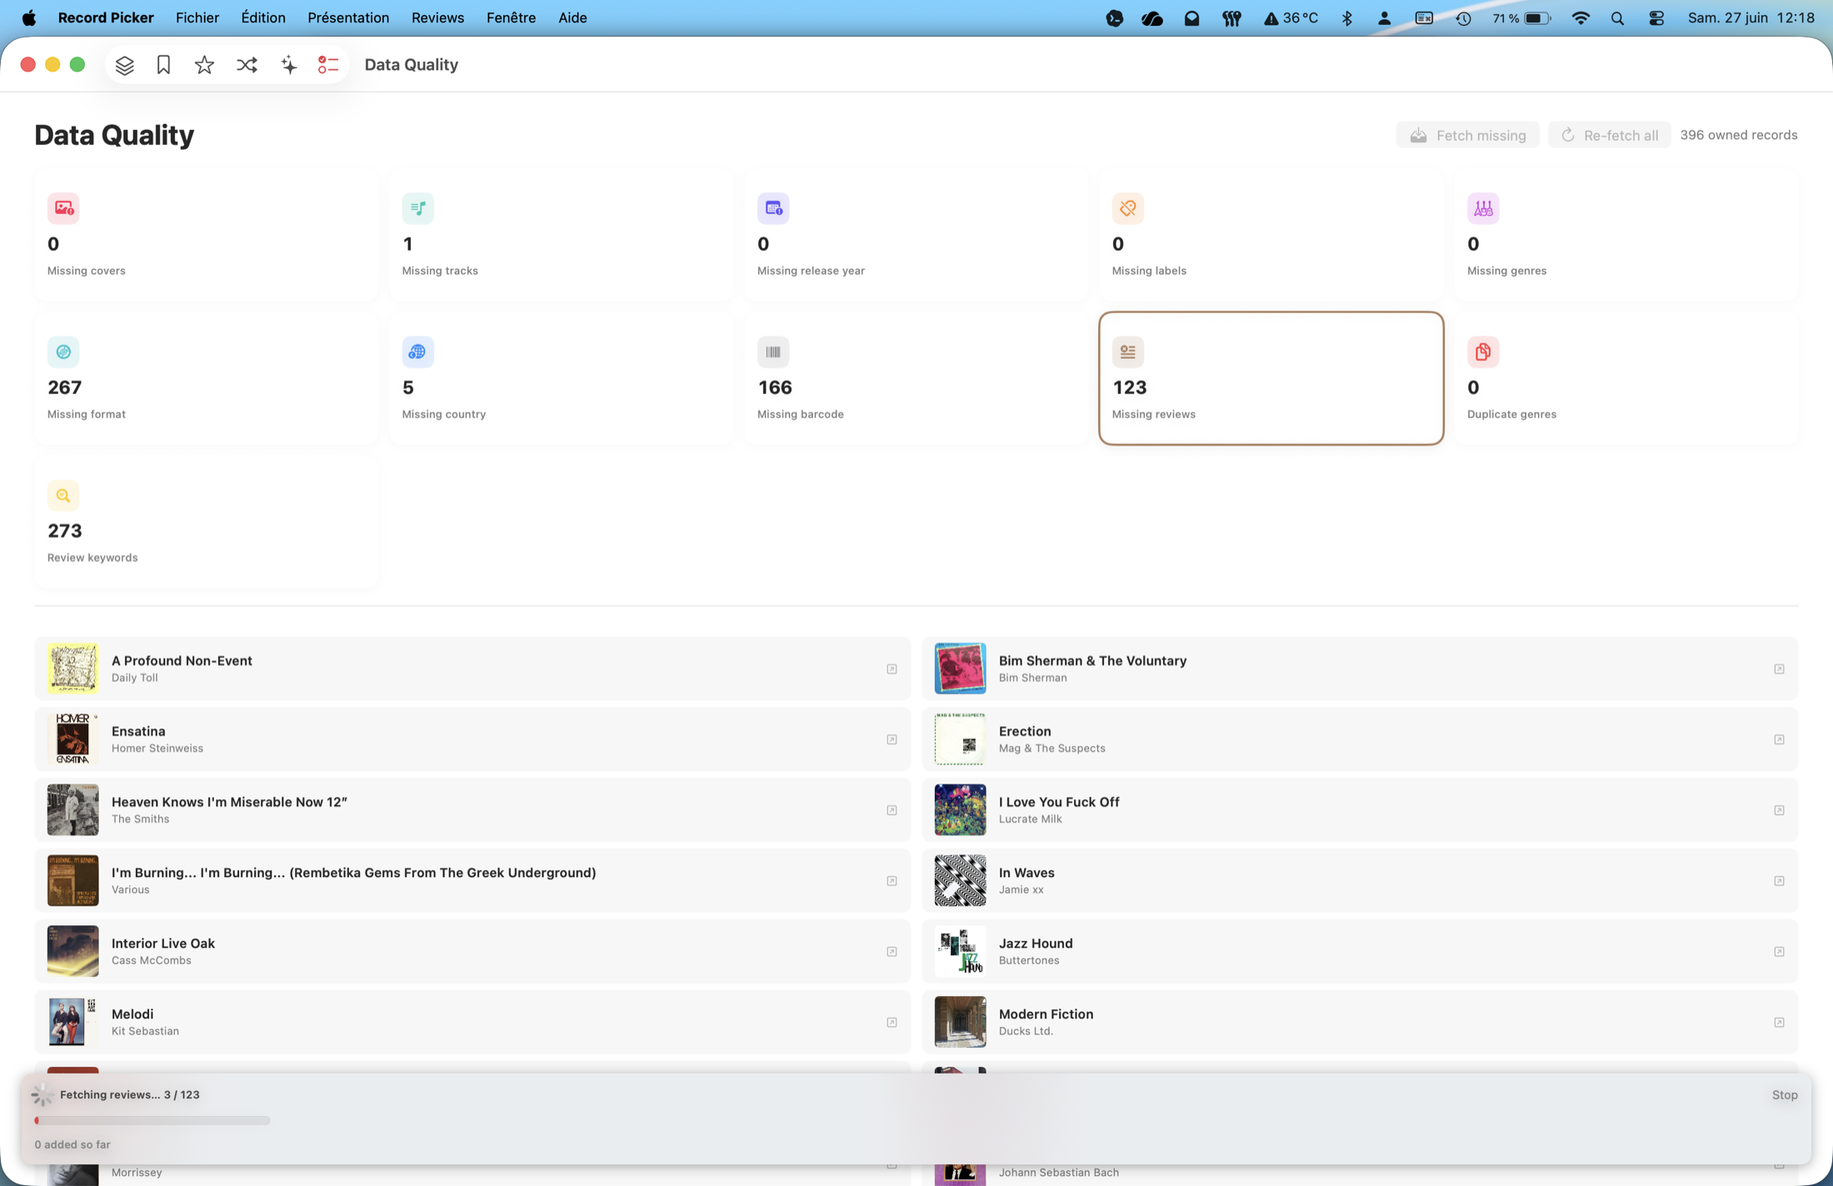This screenshot has width=1833, height=1186.
Task: Open detail icon for Interior Live Oak row
Action: tap(892, 952)
